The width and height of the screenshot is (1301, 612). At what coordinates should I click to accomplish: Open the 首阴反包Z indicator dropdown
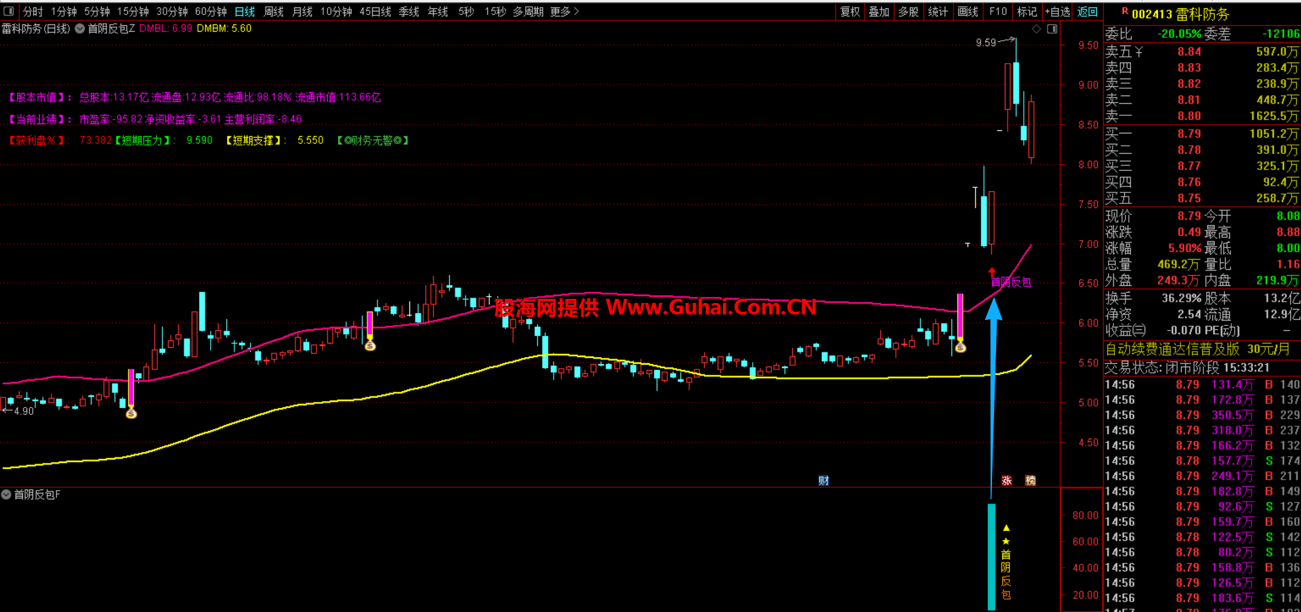80,28
